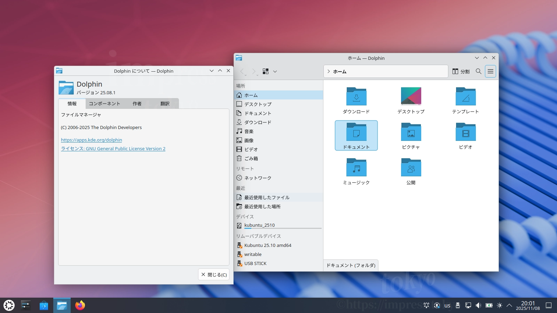Open System Settings from the taskbar

(26, 305)
